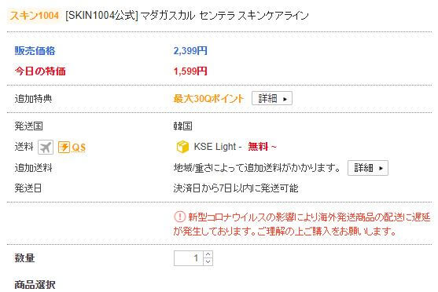This screenshot has height=292, width=438.
Task: Click the 商品選択 section heading
Action: 35,285
